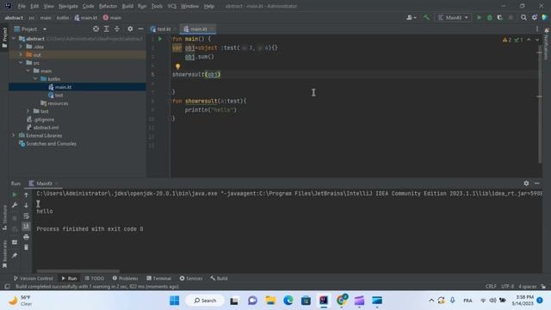Collapse the abstract project root node
The width and height of the screenshot is (551, 310).
[x=14, y=39]
